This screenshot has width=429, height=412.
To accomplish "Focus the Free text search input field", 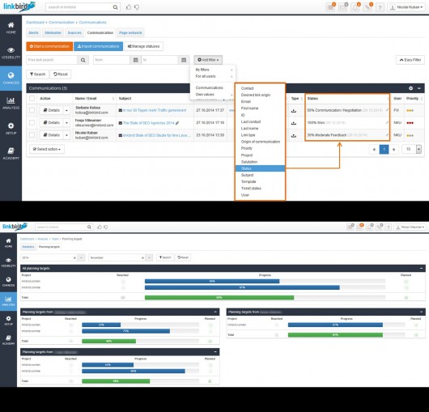I will click(x=52, y=60).
